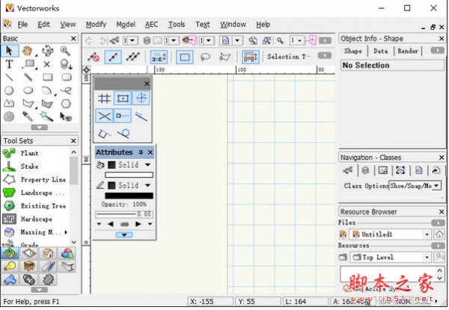Screen dimensions: 449x310
Task: Click the fill color black swatch
Action: click(112, 165)
